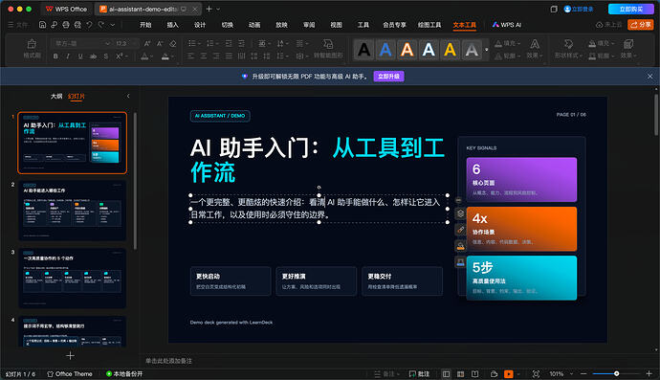Increase list indent level
The width and height of the screenshot is (660, 380).
click(241, 43)
